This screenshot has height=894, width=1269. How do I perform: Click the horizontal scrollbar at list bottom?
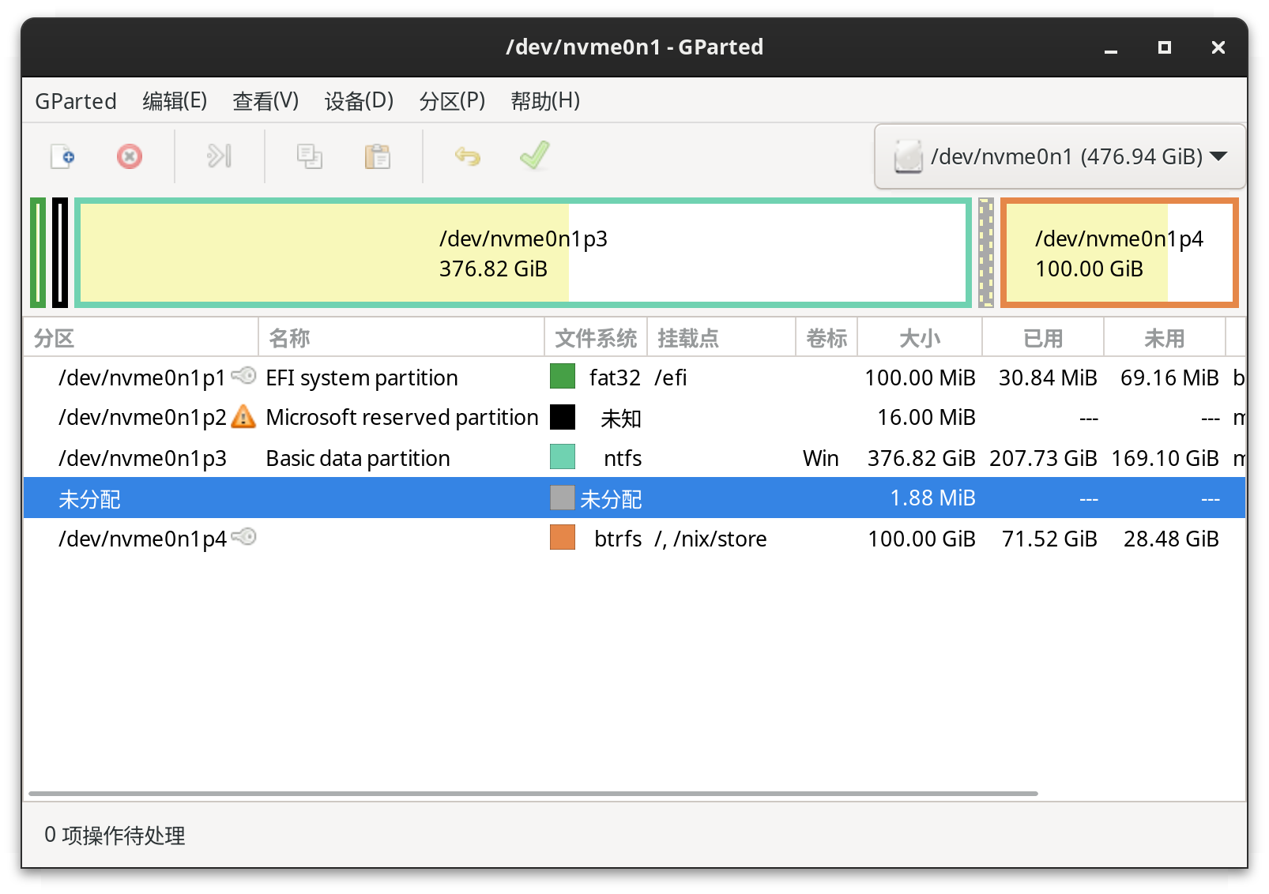tap(533, 793)
